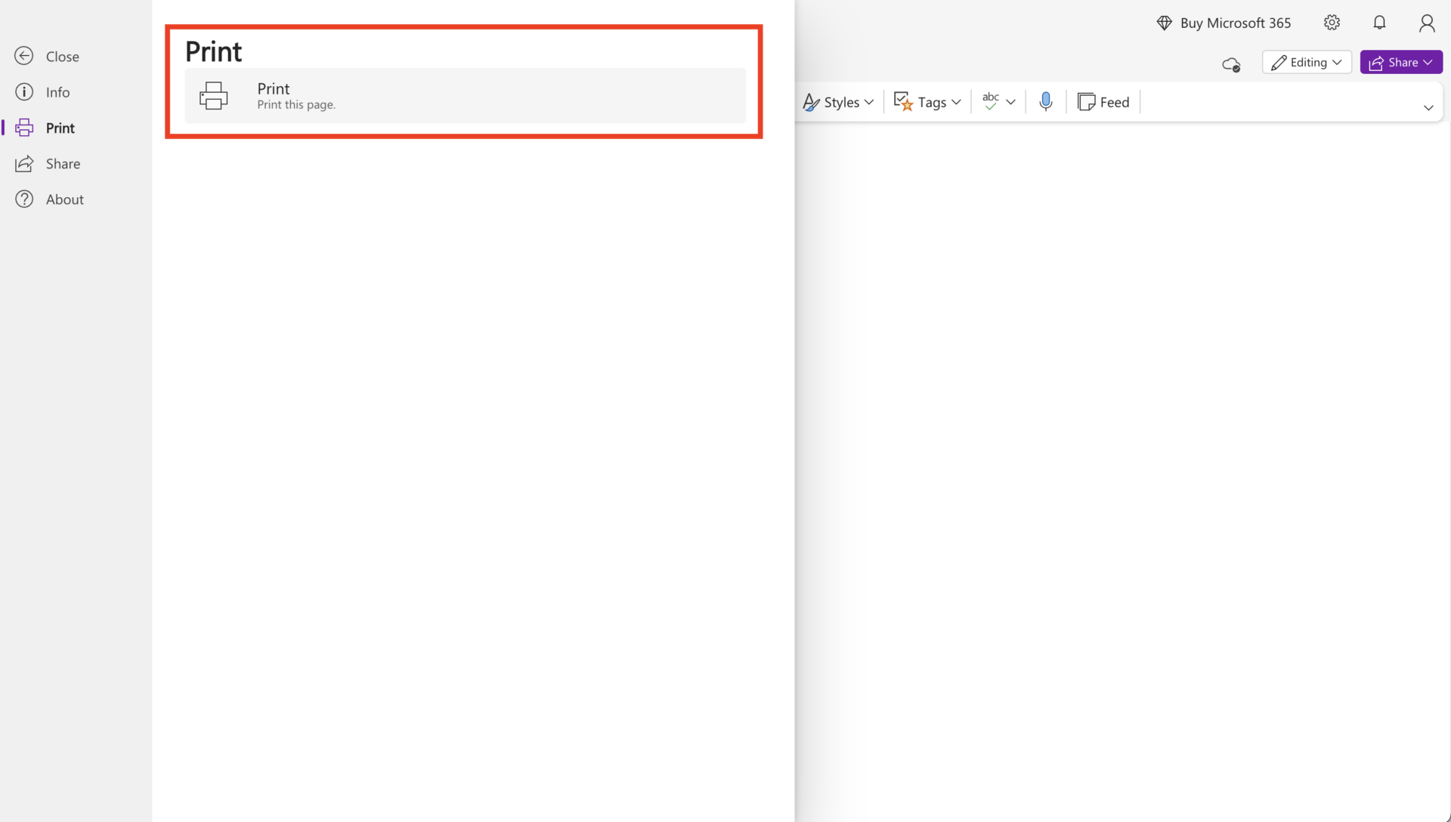Click the Settings gear icon
The height and width of the screenshot is (822, 1451).
[1332, 23]
